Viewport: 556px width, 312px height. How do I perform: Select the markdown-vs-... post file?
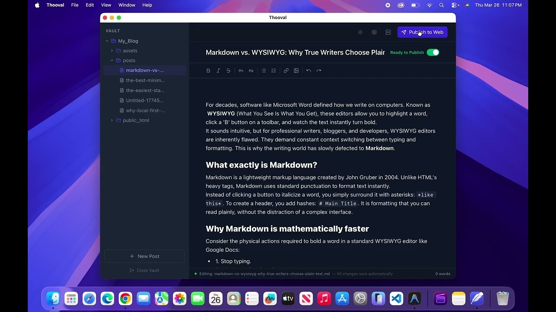click(145, 70)
